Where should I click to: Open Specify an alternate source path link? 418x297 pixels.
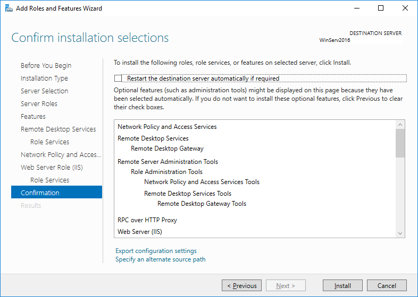[x=160, y=259]
